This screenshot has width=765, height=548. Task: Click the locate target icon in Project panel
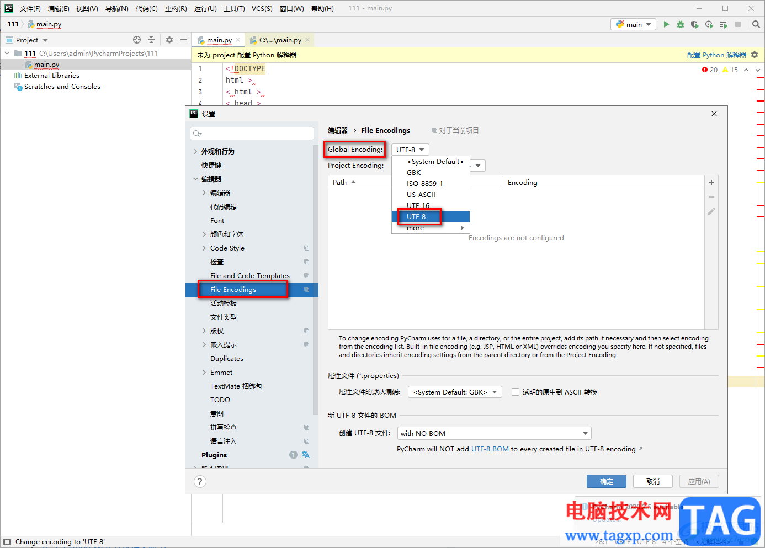pos(137,40)
